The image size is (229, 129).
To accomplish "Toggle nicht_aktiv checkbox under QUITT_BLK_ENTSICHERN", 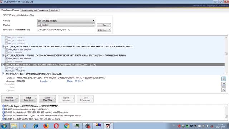I will (6, 49).
